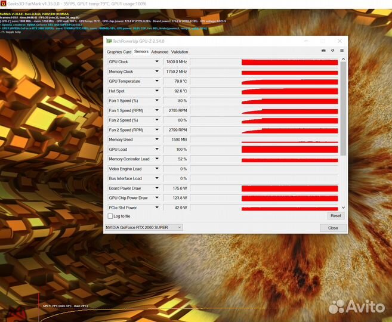
Task: Click the Board Power Draw history graph
Action: point(264,188)
